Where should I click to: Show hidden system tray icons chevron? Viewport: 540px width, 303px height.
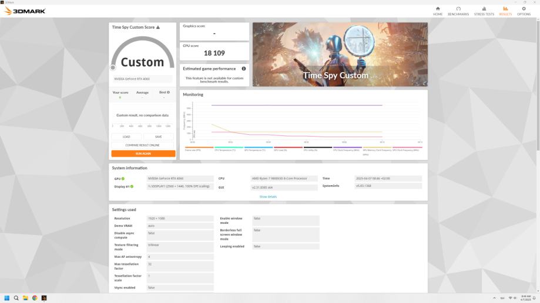494,298
